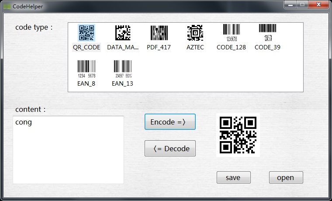Select the EAN_13 barcode icon

tap(123, 69)
